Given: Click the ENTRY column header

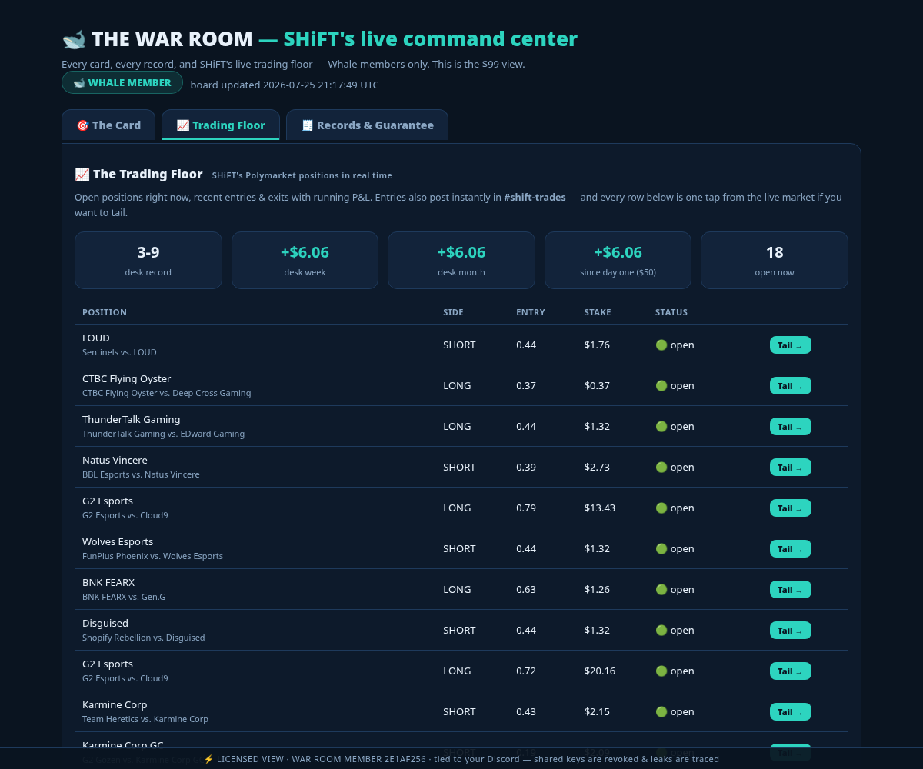Looking at the screenshot, I should point(531,312).
